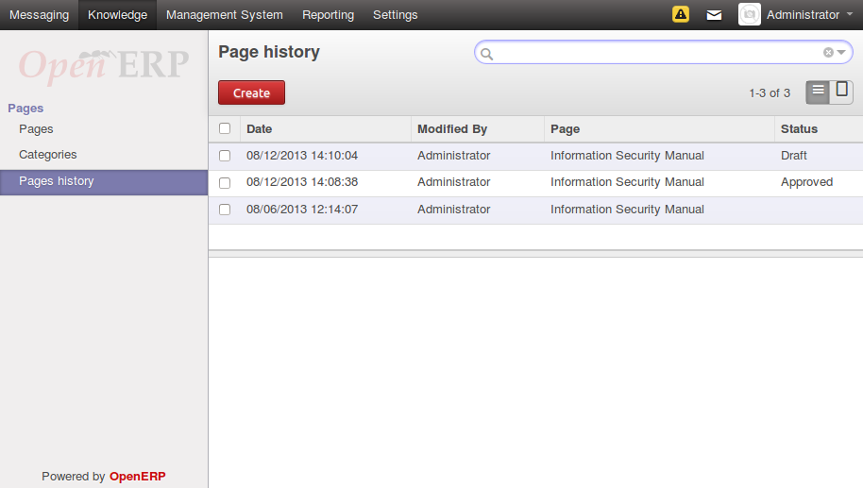863x488 pixels.
Task: Sort by the Date column header
Action: [260, 128]
